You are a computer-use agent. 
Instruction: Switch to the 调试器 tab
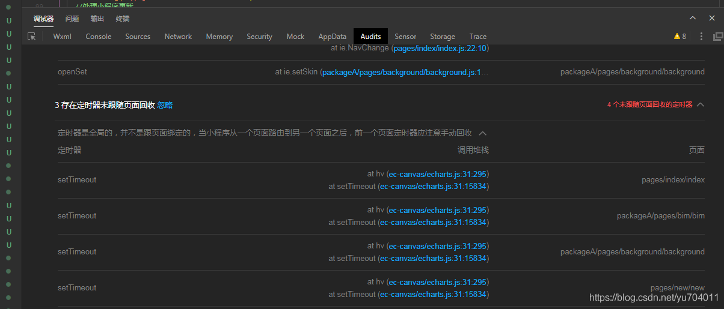pos(44,19)
